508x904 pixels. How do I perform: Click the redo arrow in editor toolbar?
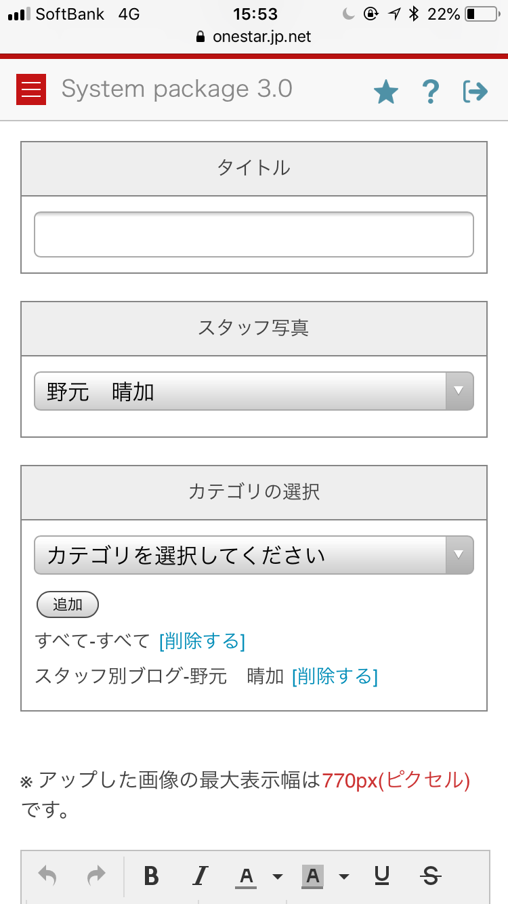click(x=97, y=876)
